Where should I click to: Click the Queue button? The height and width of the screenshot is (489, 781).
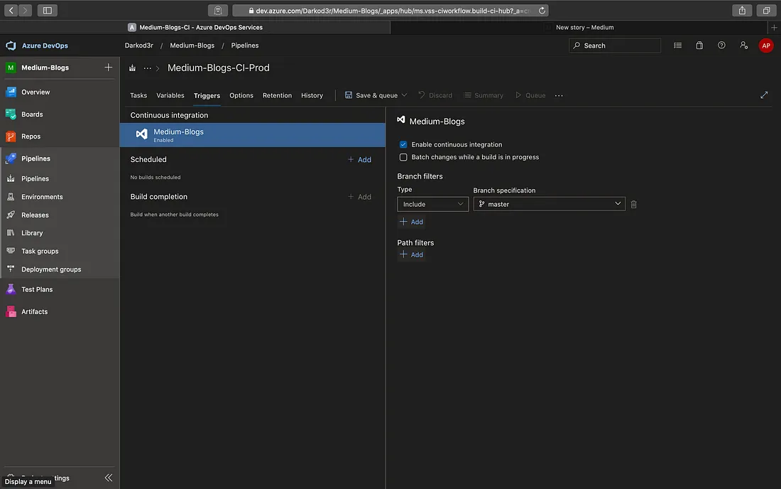coord(530,95)
